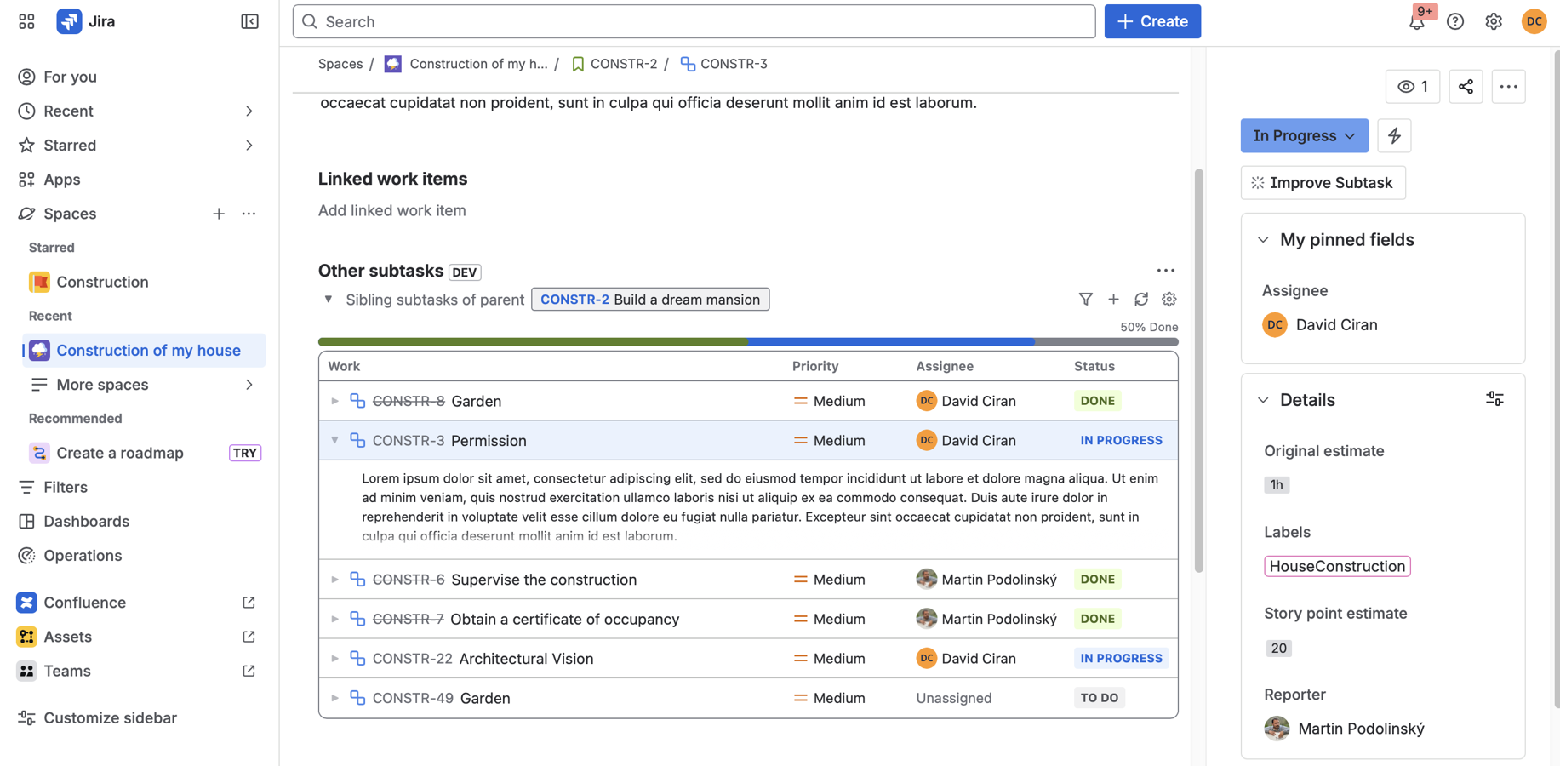Open subtasks panel gear settings
The image size is (1560, 766).
click(1169, 300)
